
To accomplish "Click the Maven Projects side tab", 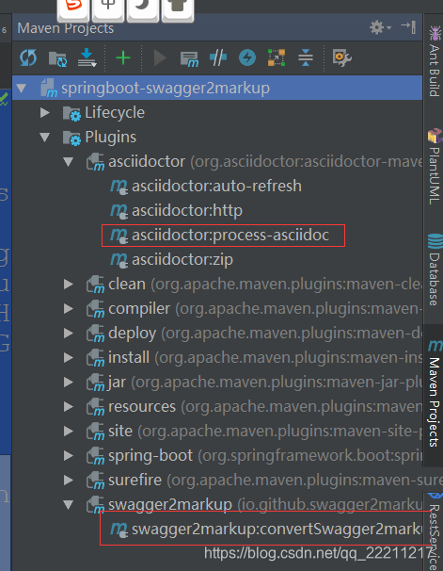I will click(435, 395).
